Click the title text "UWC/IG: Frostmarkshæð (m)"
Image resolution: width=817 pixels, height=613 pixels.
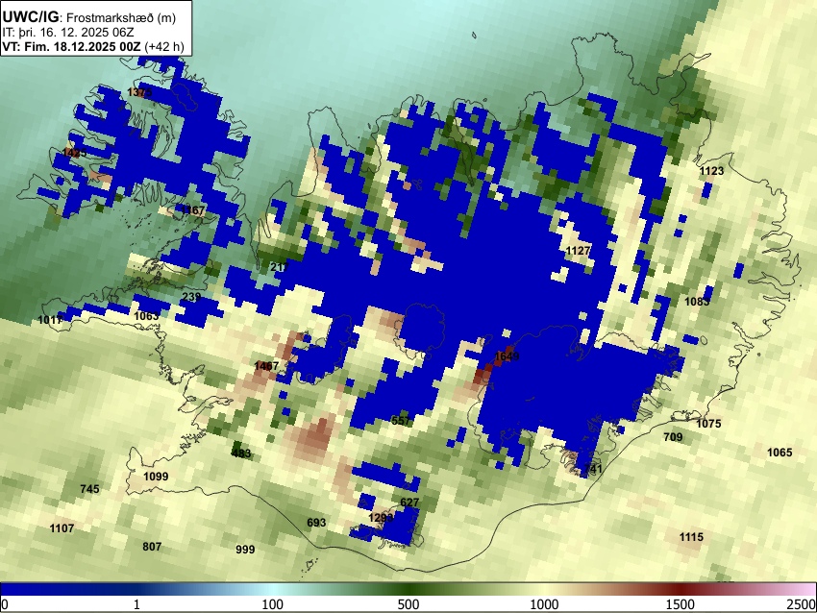pos(89,17)
